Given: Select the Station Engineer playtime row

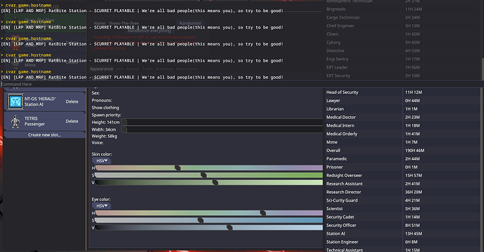Looking at the screenshot, I should click(403, 241).
